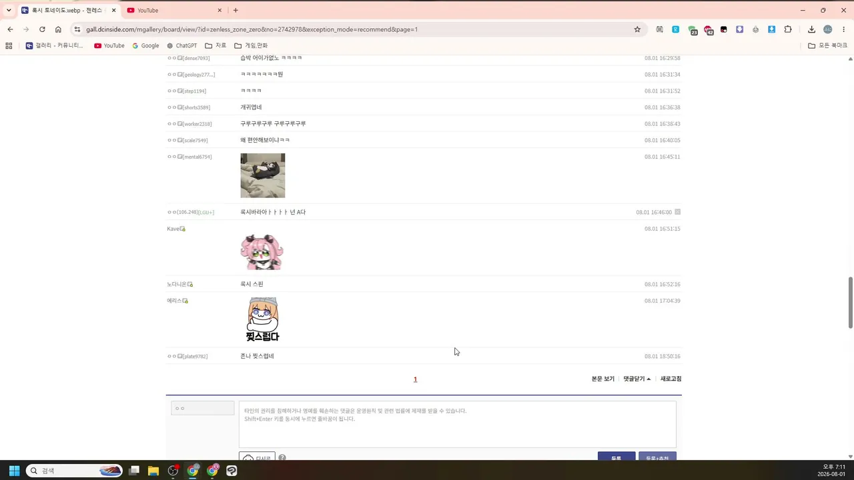Click the black-and-red square extension icon
Image resolution: width=854 pixels, height=480 pixels.
pyautogui.click(x=724, y=29)
